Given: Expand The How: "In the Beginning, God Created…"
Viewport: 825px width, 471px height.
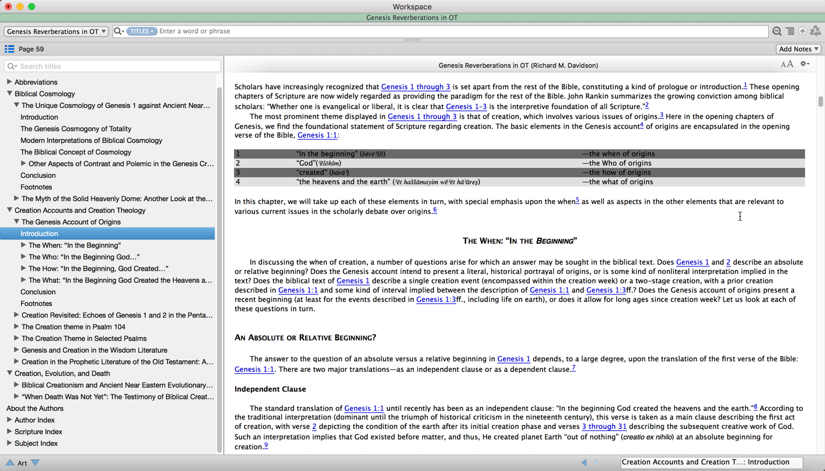Looking at the screenshot, I should pyautogui.click(x=23, y=269).
